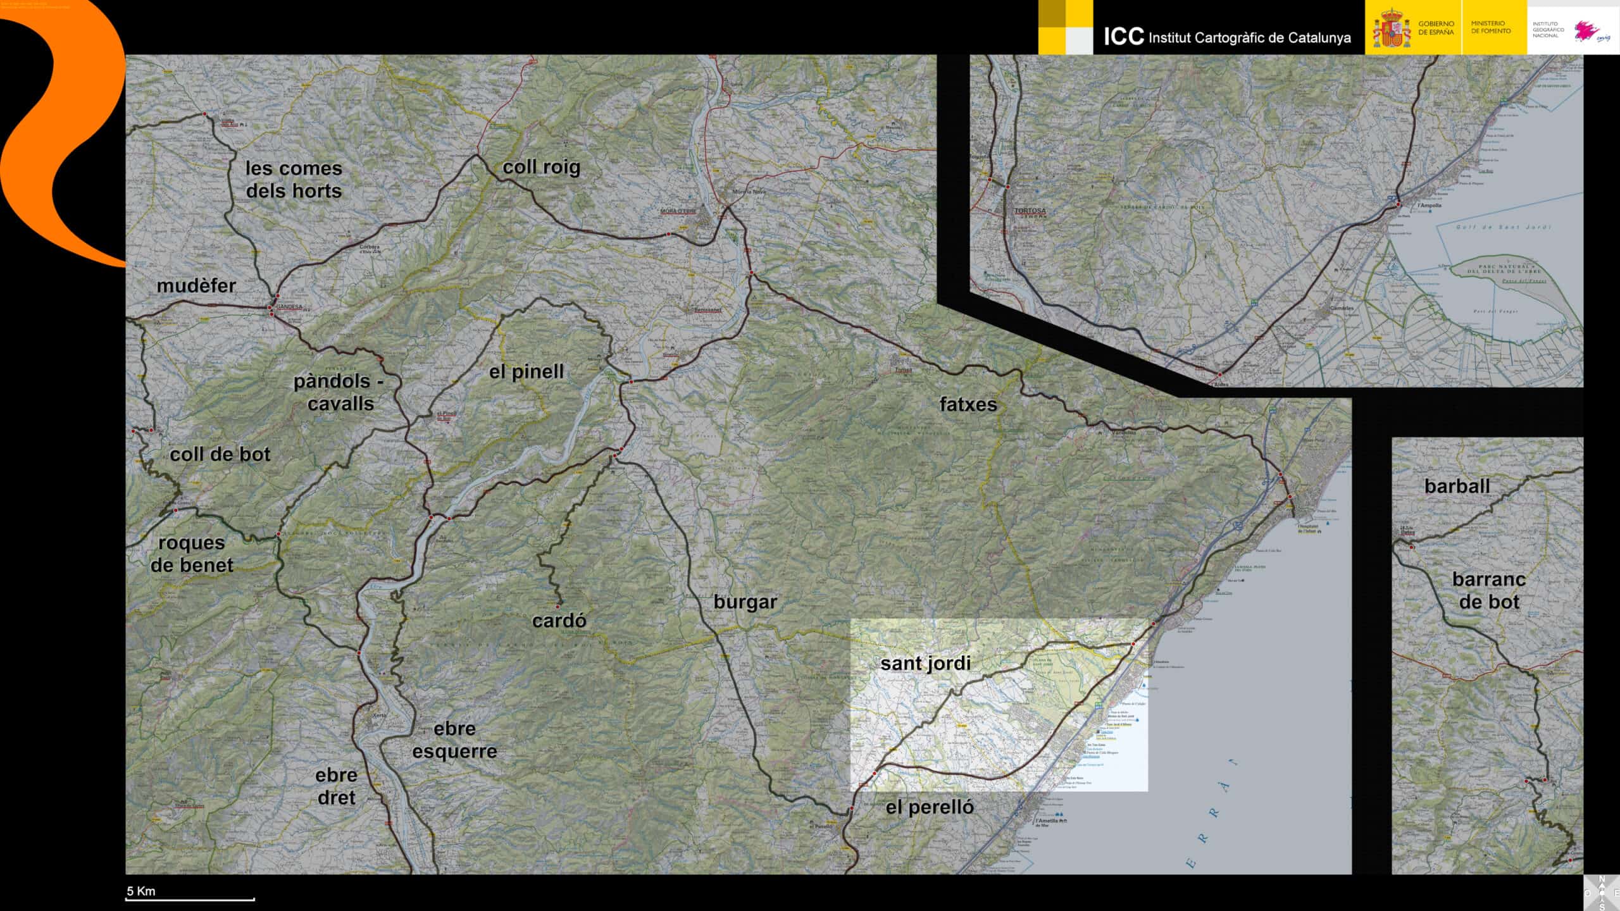The height and width of the screenshot is (911, 1620).
Task: Select the mudèfer route label
Action: (196, 286)
